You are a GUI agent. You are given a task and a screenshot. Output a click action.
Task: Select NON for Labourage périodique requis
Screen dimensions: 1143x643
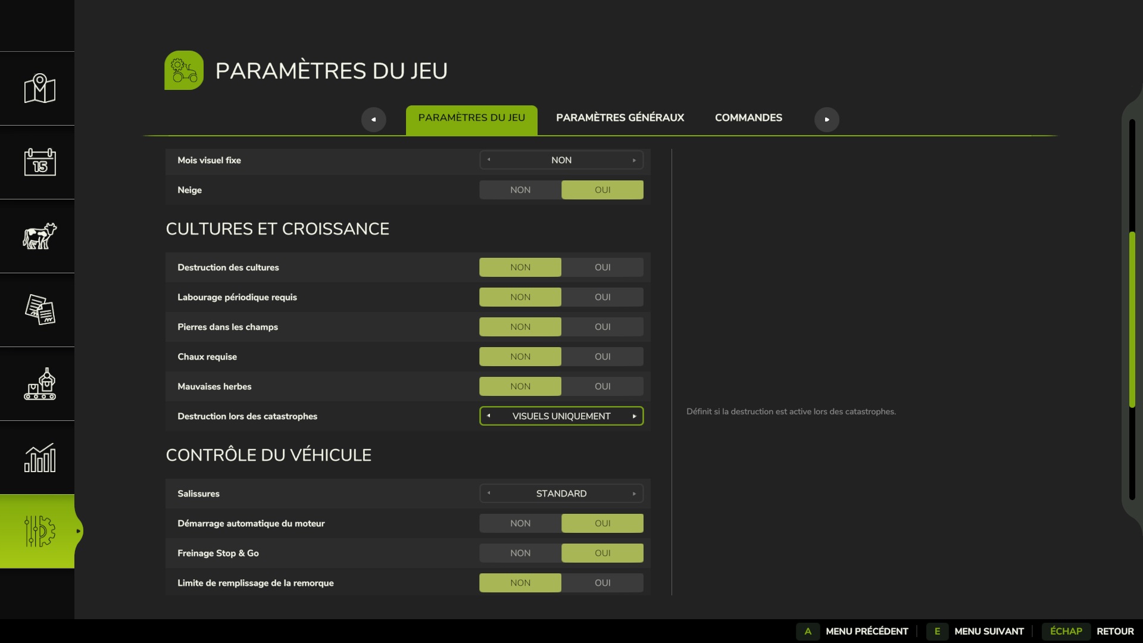pyautogui.click(x=520, y=297)
